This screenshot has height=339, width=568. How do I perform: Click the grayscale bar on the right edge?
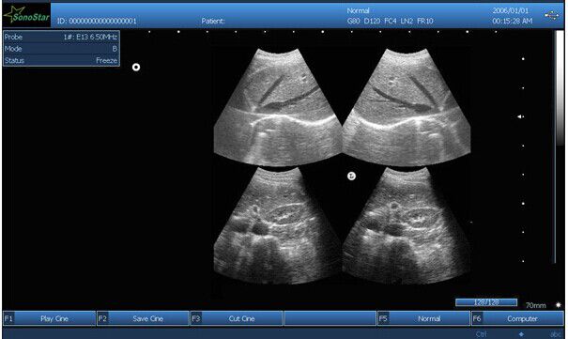[x=560, y=88]
